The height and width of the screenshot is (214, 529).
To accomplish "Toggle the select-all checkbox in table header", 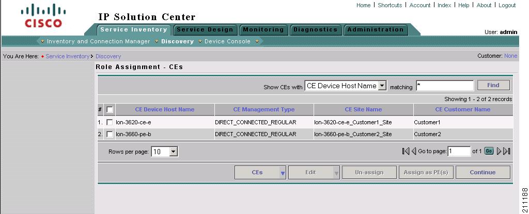I will pos(110,109).
